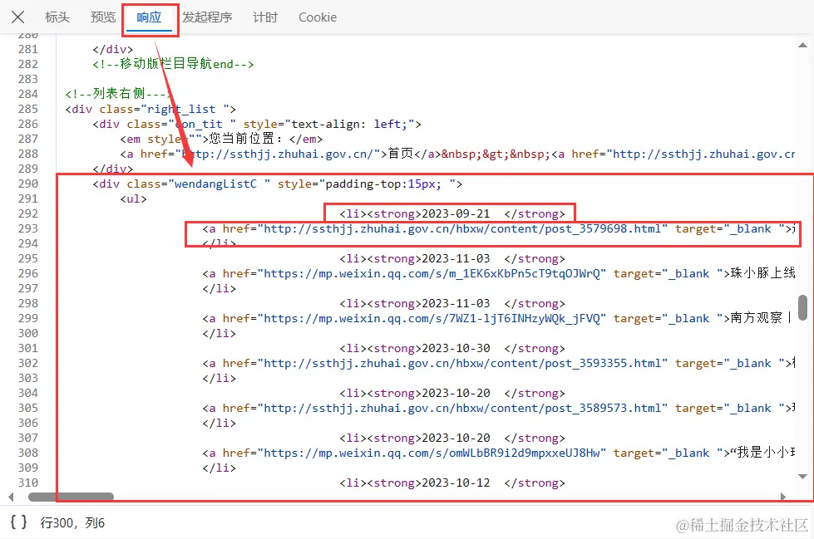Click the 列表右侧 comment line
Image resolution: width=814 pixels, height=539 pixels.
pyautogui.click(x=118, y=93)
